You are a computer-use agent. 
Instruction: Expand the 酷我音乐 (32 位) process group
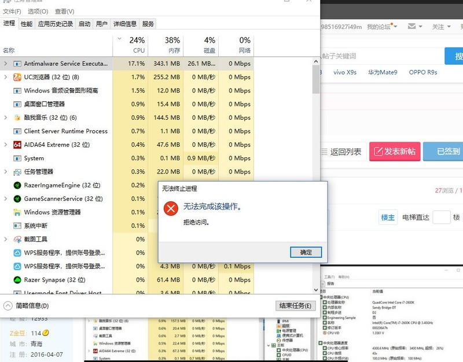coord(6,118)
